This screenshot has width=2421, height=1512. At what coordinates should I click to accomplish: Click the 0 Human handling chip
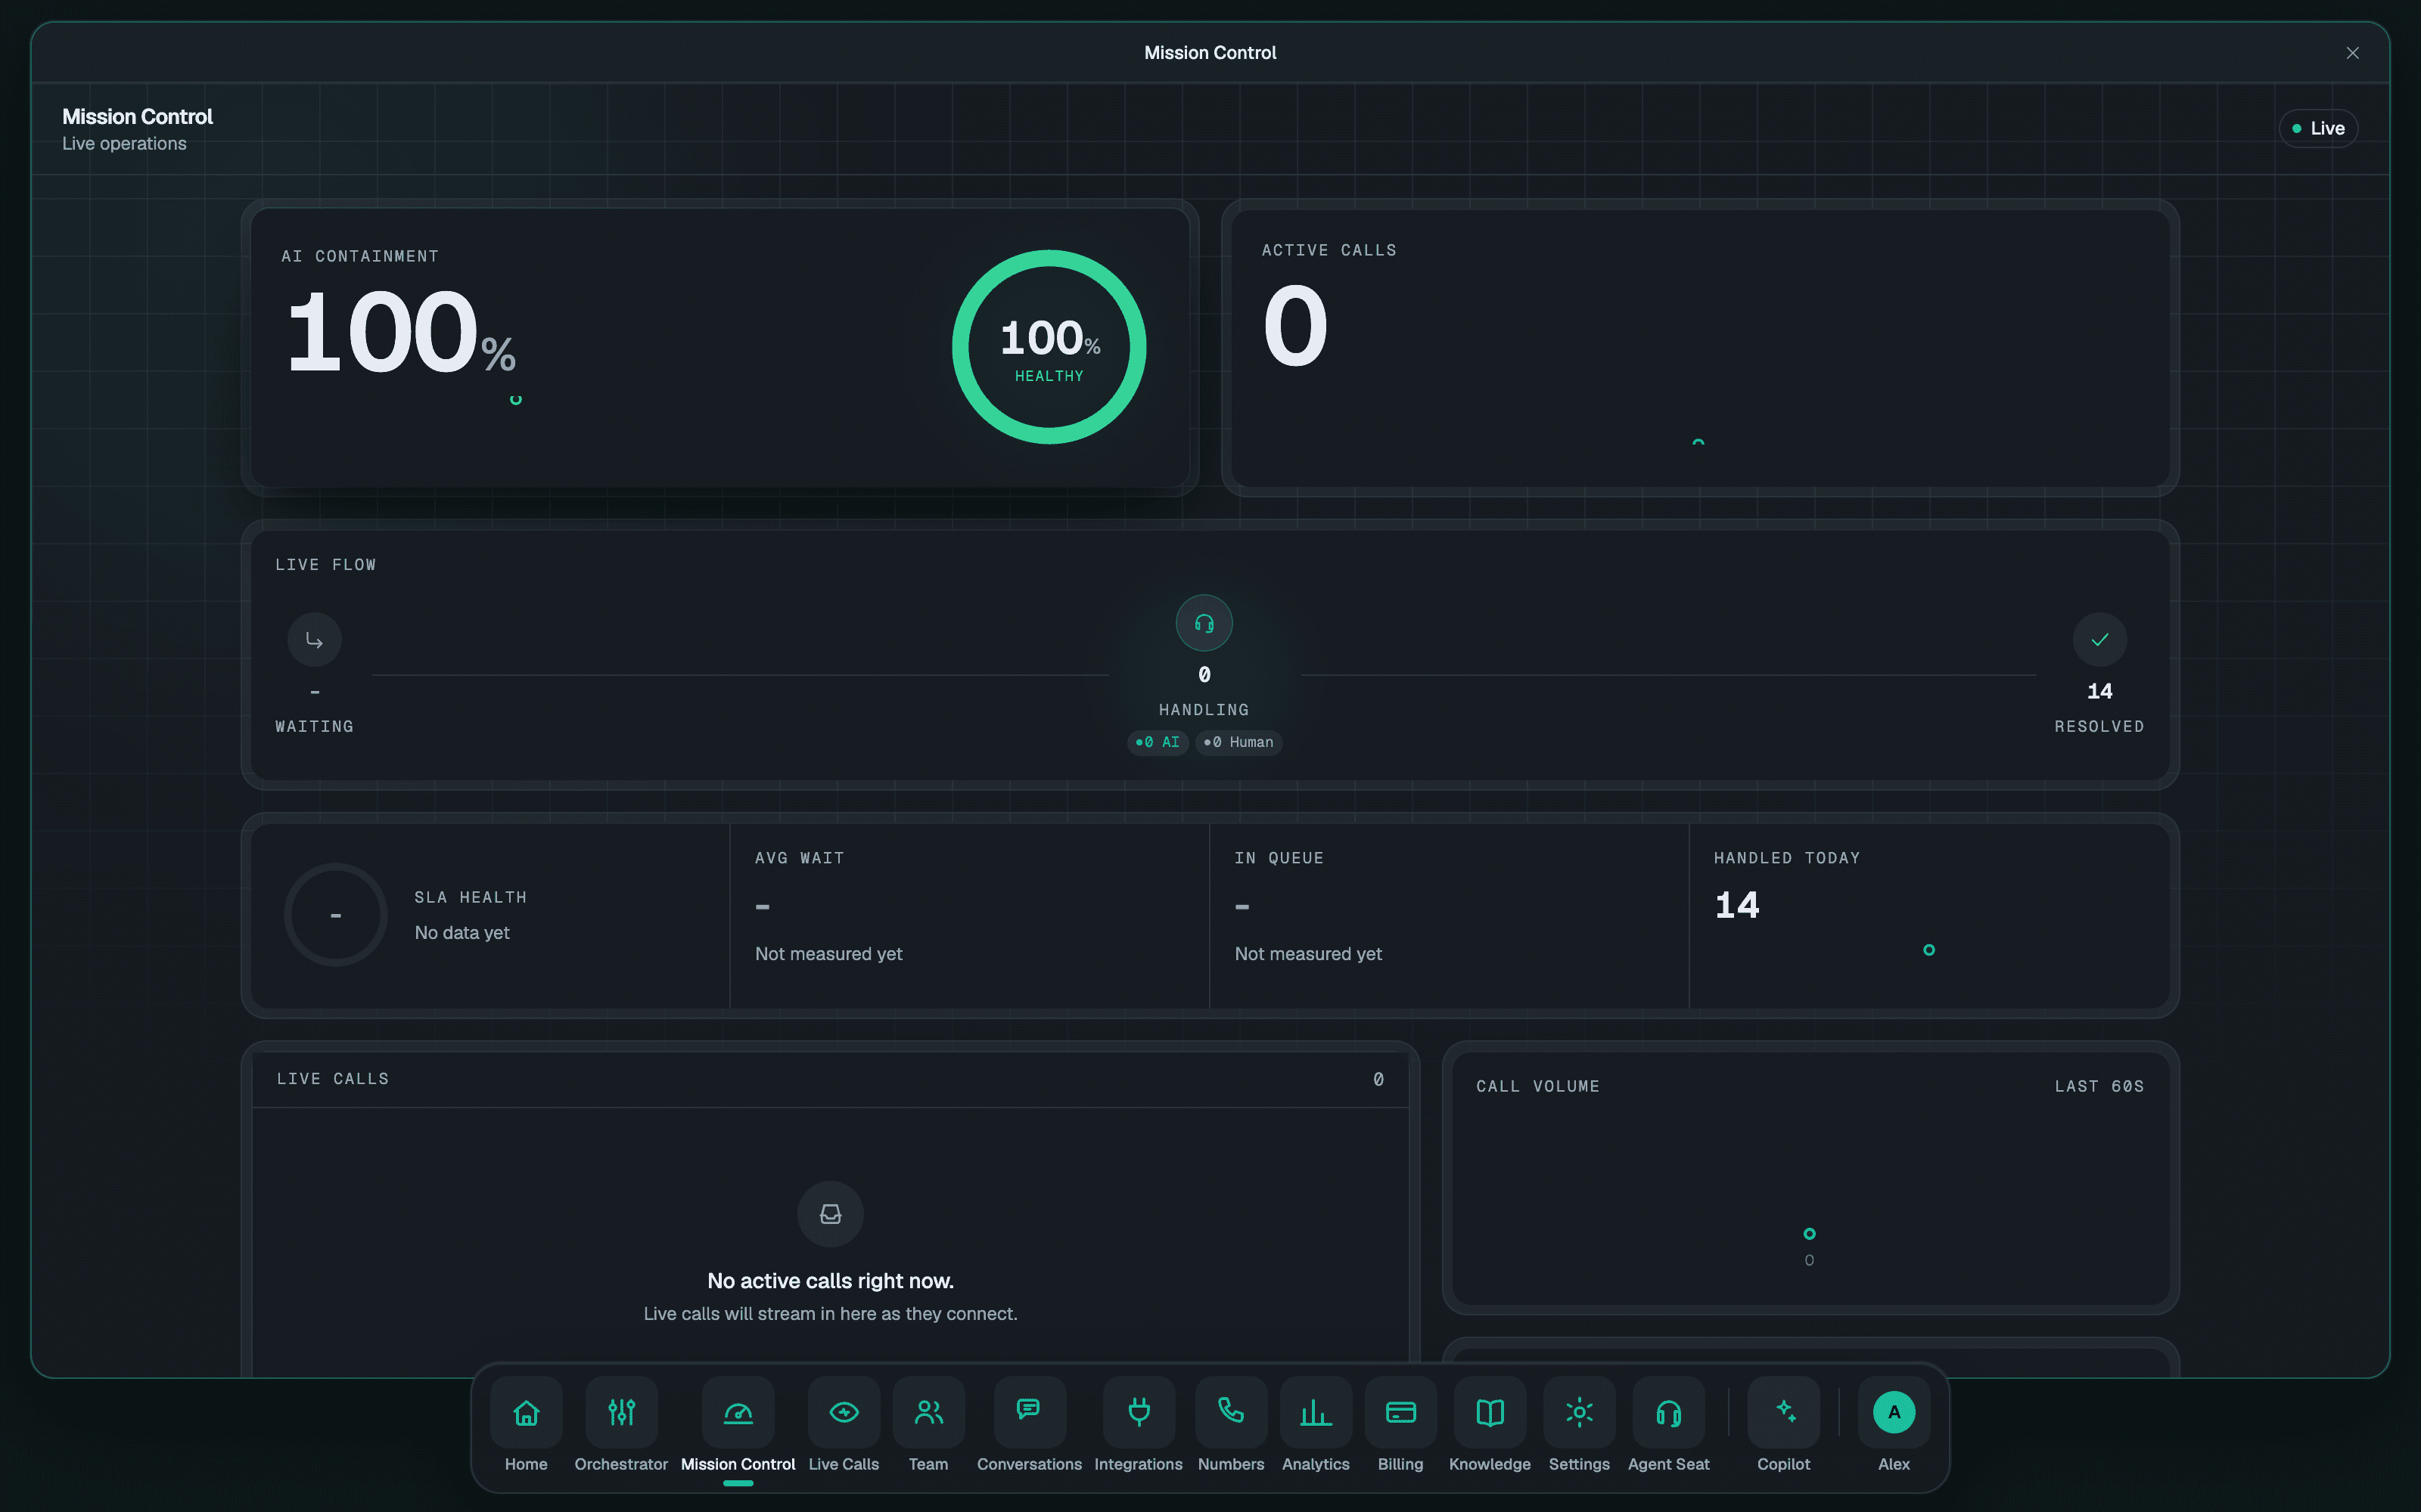(x=1238, y=742)
